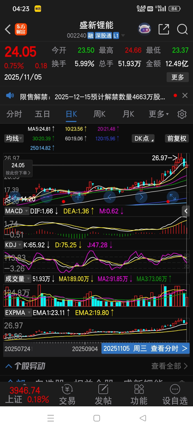Tap the 20250904 date axis label
Viewport: 193px width, 430px height.
pos(85,349)
